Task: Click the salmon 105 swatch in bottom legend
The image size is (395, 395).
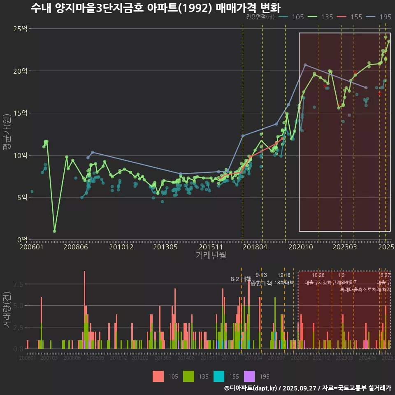Action: point(158,376)
